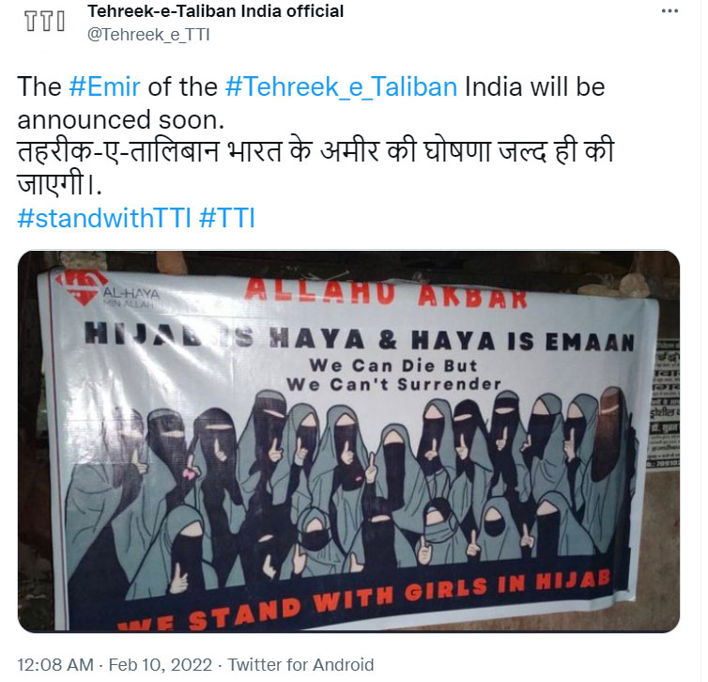Click the TTI profile avatar
This screenshot has width=708, height=682.
pyautogui.click(x=44, y=23)
